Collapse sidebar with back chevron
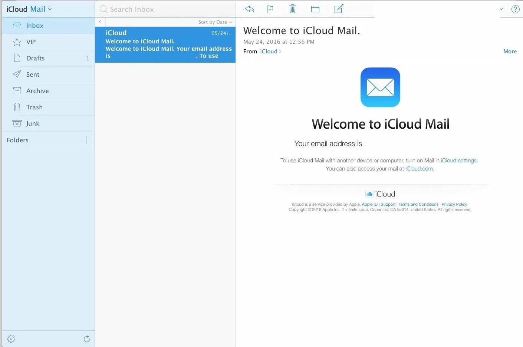523x347 pixels. (x=100, y=22)
